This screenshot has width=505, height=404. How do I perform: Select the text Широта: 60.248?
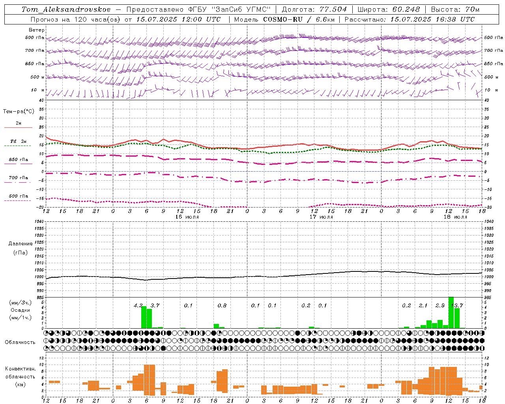pos(389,9)
